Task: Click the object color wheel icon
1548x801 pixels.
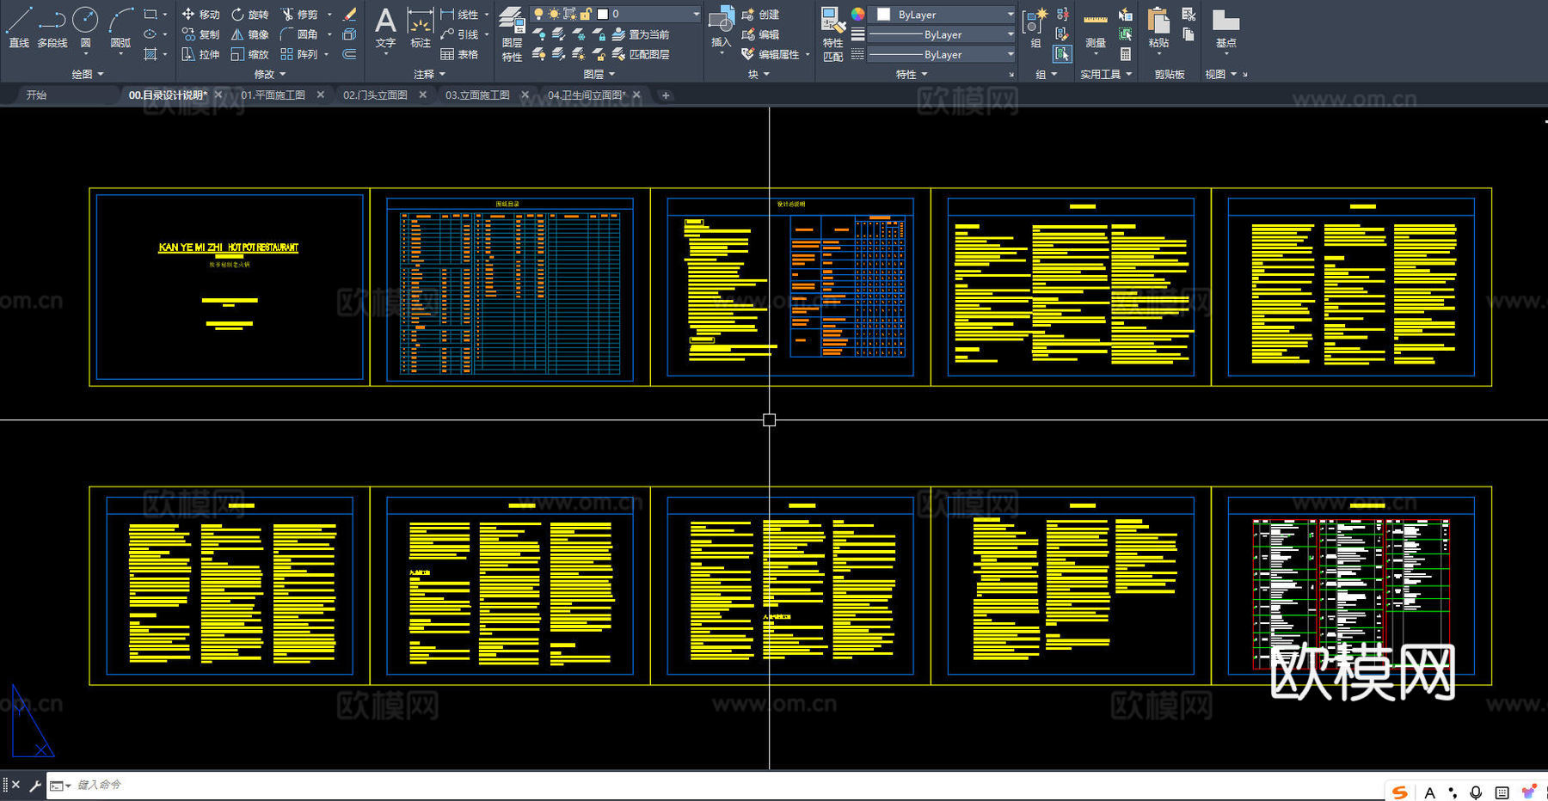Action: point(857,14)
